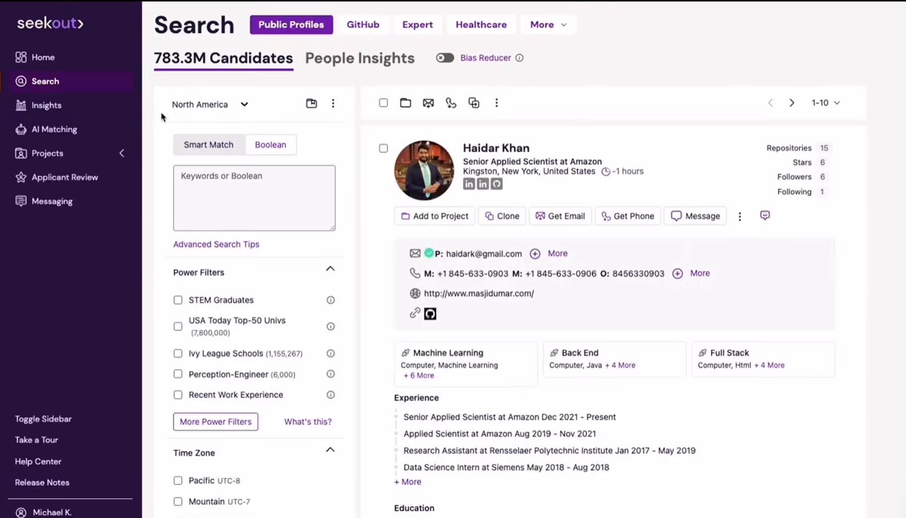Tick the select-all checkbox in results toolbar
Screen dimensions: 906x518
(x=383, y=103)
